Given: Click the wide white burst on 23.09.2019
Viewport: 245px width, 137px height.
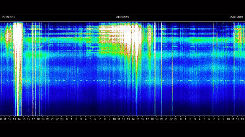Looking at the screenshot, I should click(x=18, y=68).
